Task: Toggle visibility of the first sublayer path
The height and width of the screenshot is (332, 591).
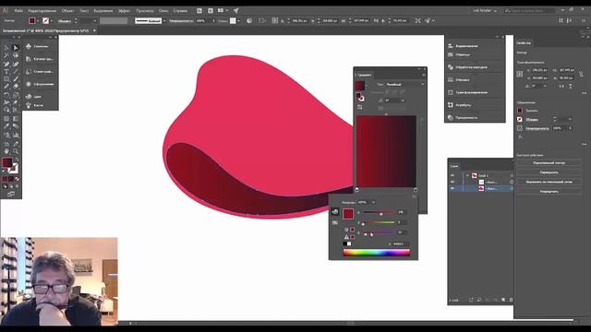Action: (x=452, y=182)
